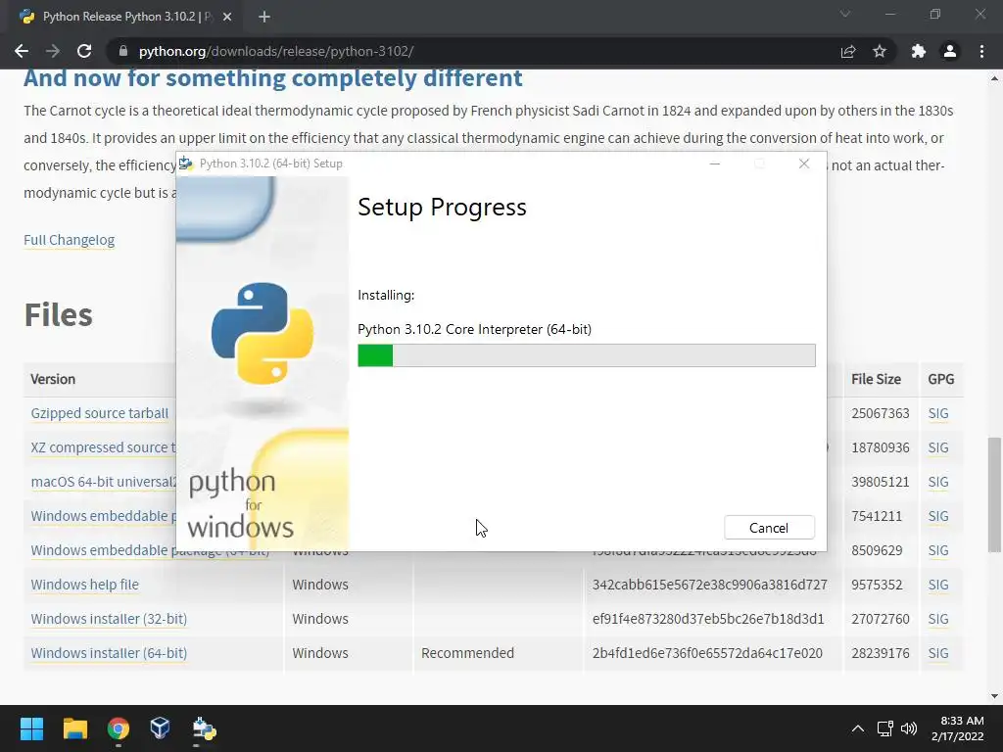
Task: Open SIG link for Windows installer (64-bit)
Action: (938, 653)
